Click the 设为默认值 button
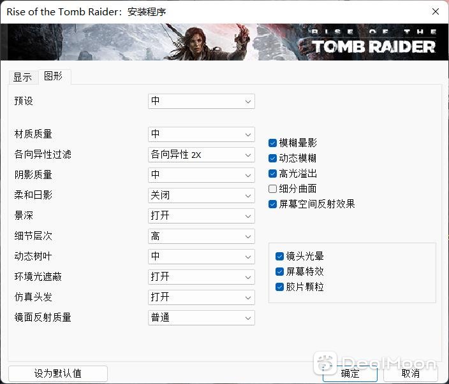This screenshot has height=384, width=449. [x=58, y=373]
